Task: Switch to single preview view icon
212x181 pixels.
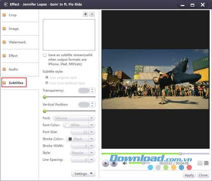Action: click(x=200, y=163)
